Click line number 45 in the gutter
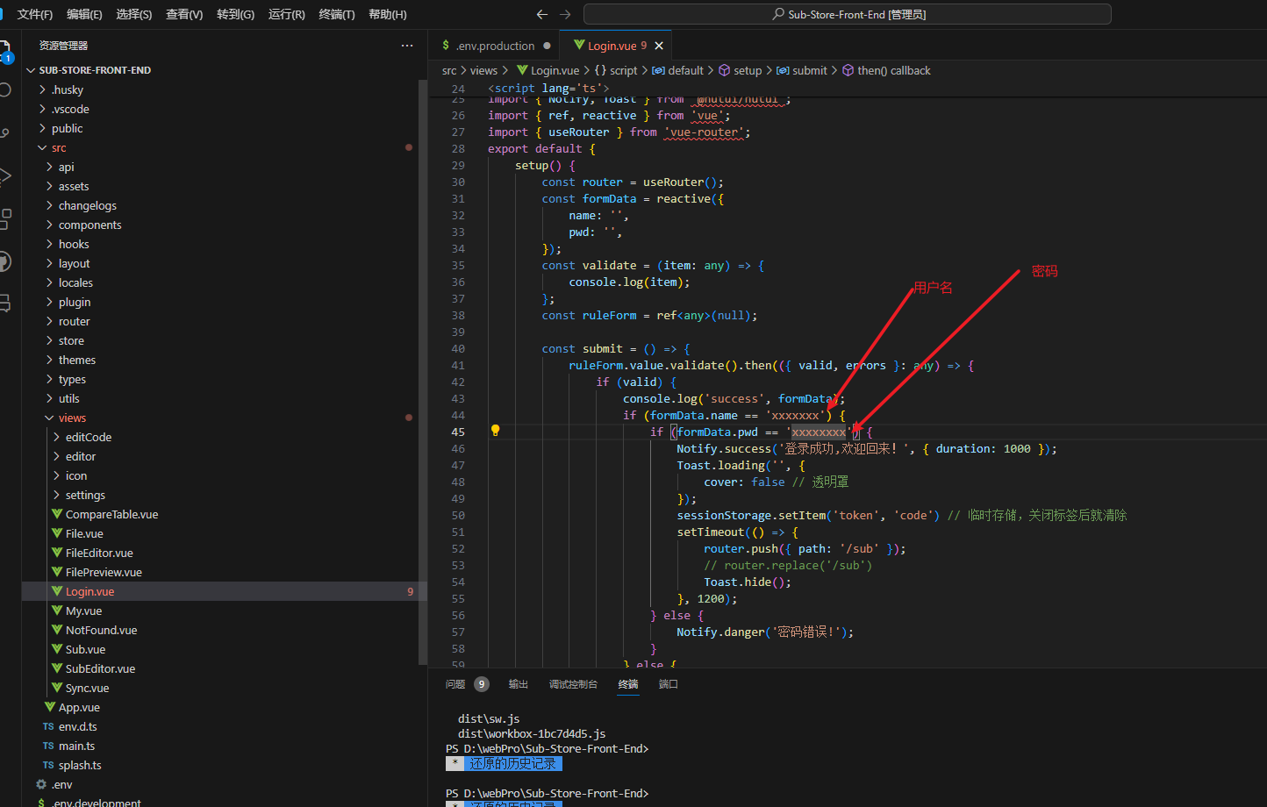Viewport: 1267px width, 807px height. click(x=458, y=432)
